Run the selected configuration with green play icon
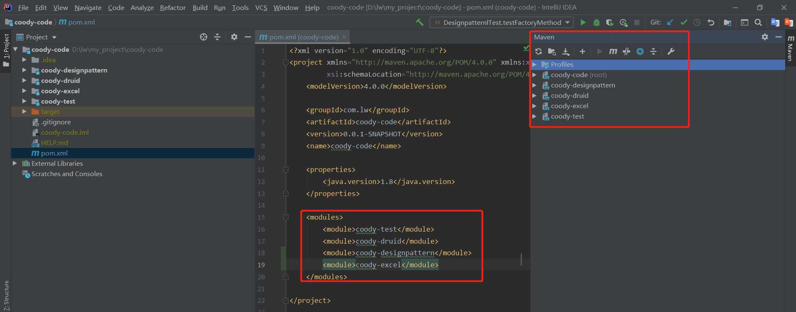 [583, 22]
